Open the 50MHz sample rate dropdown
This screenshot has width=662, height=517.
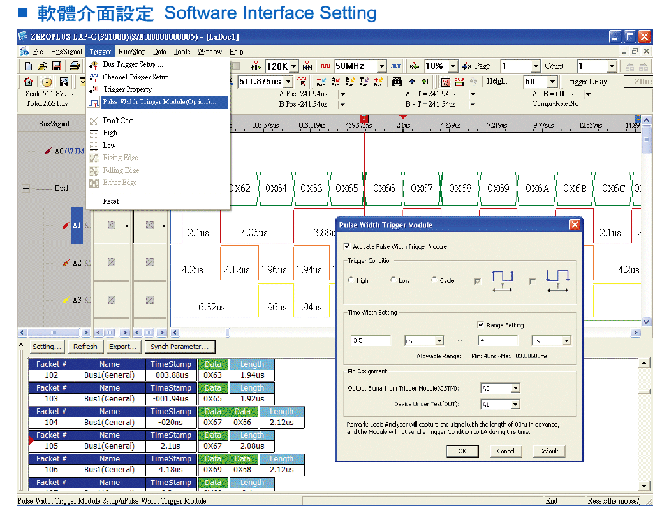pyautogui.click(x=381, y=66)
